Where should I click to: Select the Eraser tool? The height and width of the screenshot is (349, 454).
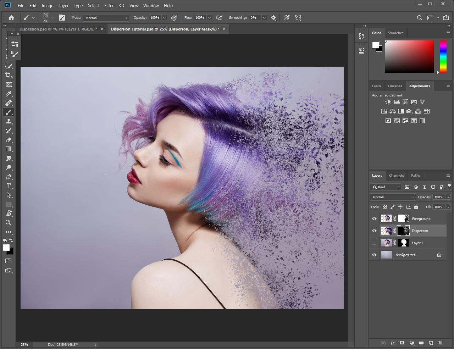coord(9,140)
